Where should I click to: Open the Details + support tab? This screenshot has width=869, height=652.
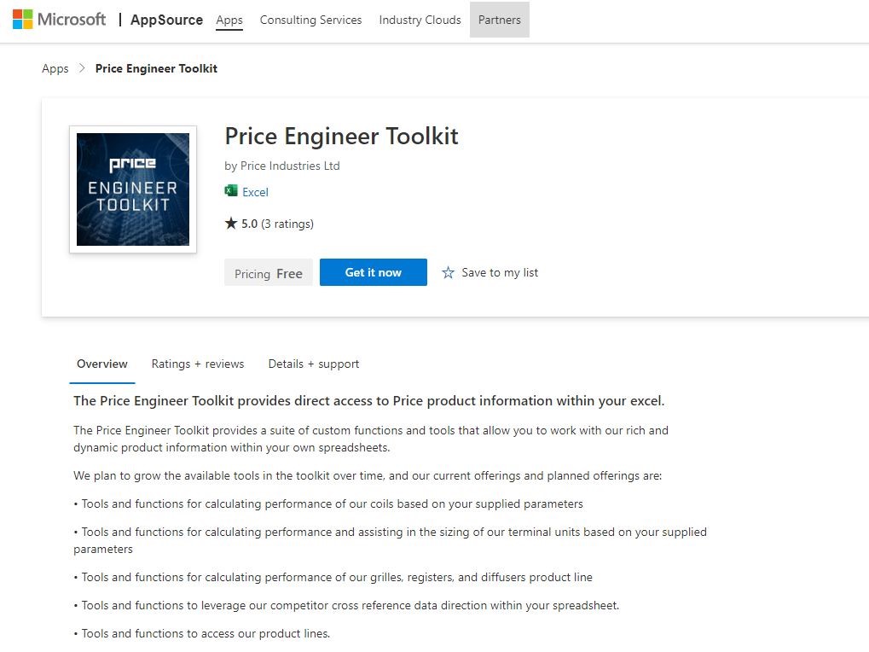point(314,364)
